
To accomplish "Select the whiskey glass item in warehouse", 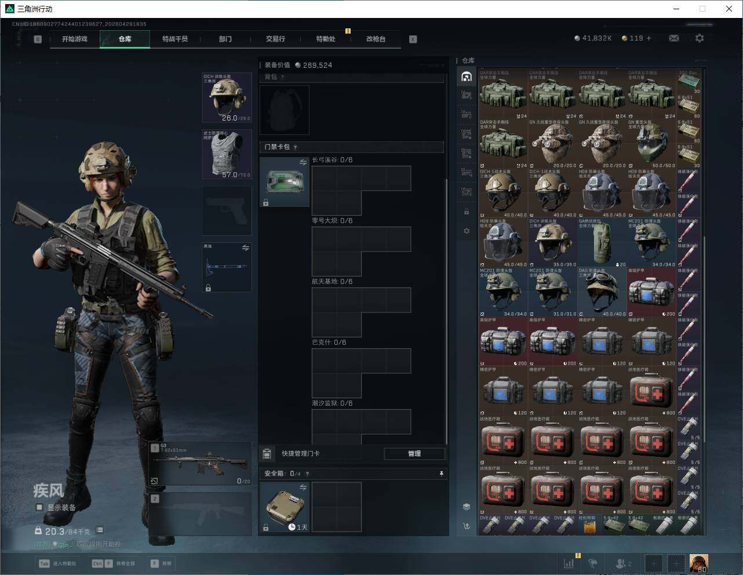I will pos(589,525).
